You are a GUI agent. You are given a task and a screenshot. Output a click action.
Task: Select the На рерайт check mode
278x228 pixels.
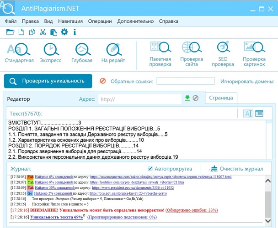click(x=113, y=53)
